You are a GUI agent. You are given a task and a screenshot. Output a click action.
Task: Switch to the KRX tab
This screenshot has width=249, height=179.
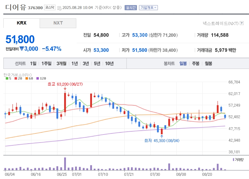tap(21, 23)
